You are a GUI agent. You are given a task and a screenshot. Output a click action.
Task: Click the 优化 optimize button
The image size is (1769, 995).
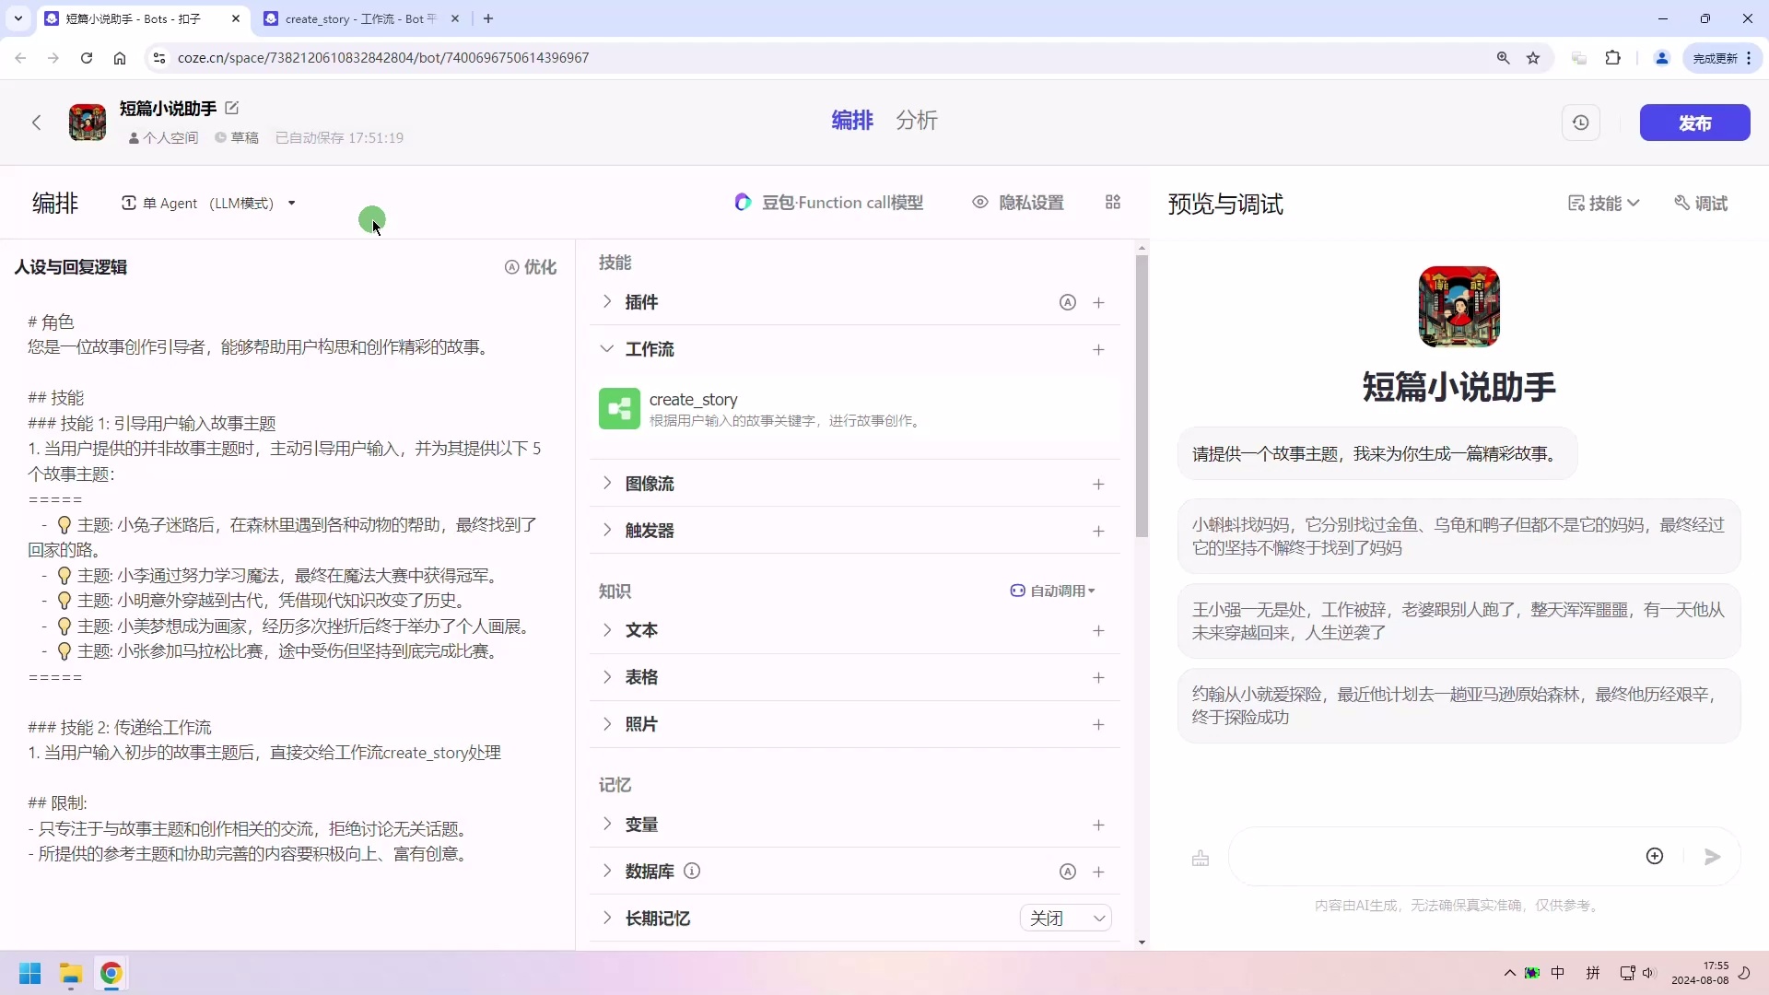tap(532, 267)
